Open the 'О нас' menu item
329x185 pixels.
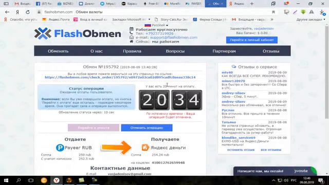point(97,51)
